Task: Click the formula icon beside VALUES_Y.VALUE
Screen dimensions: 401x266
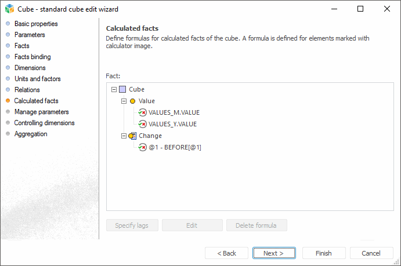Action: pos(142,124)
